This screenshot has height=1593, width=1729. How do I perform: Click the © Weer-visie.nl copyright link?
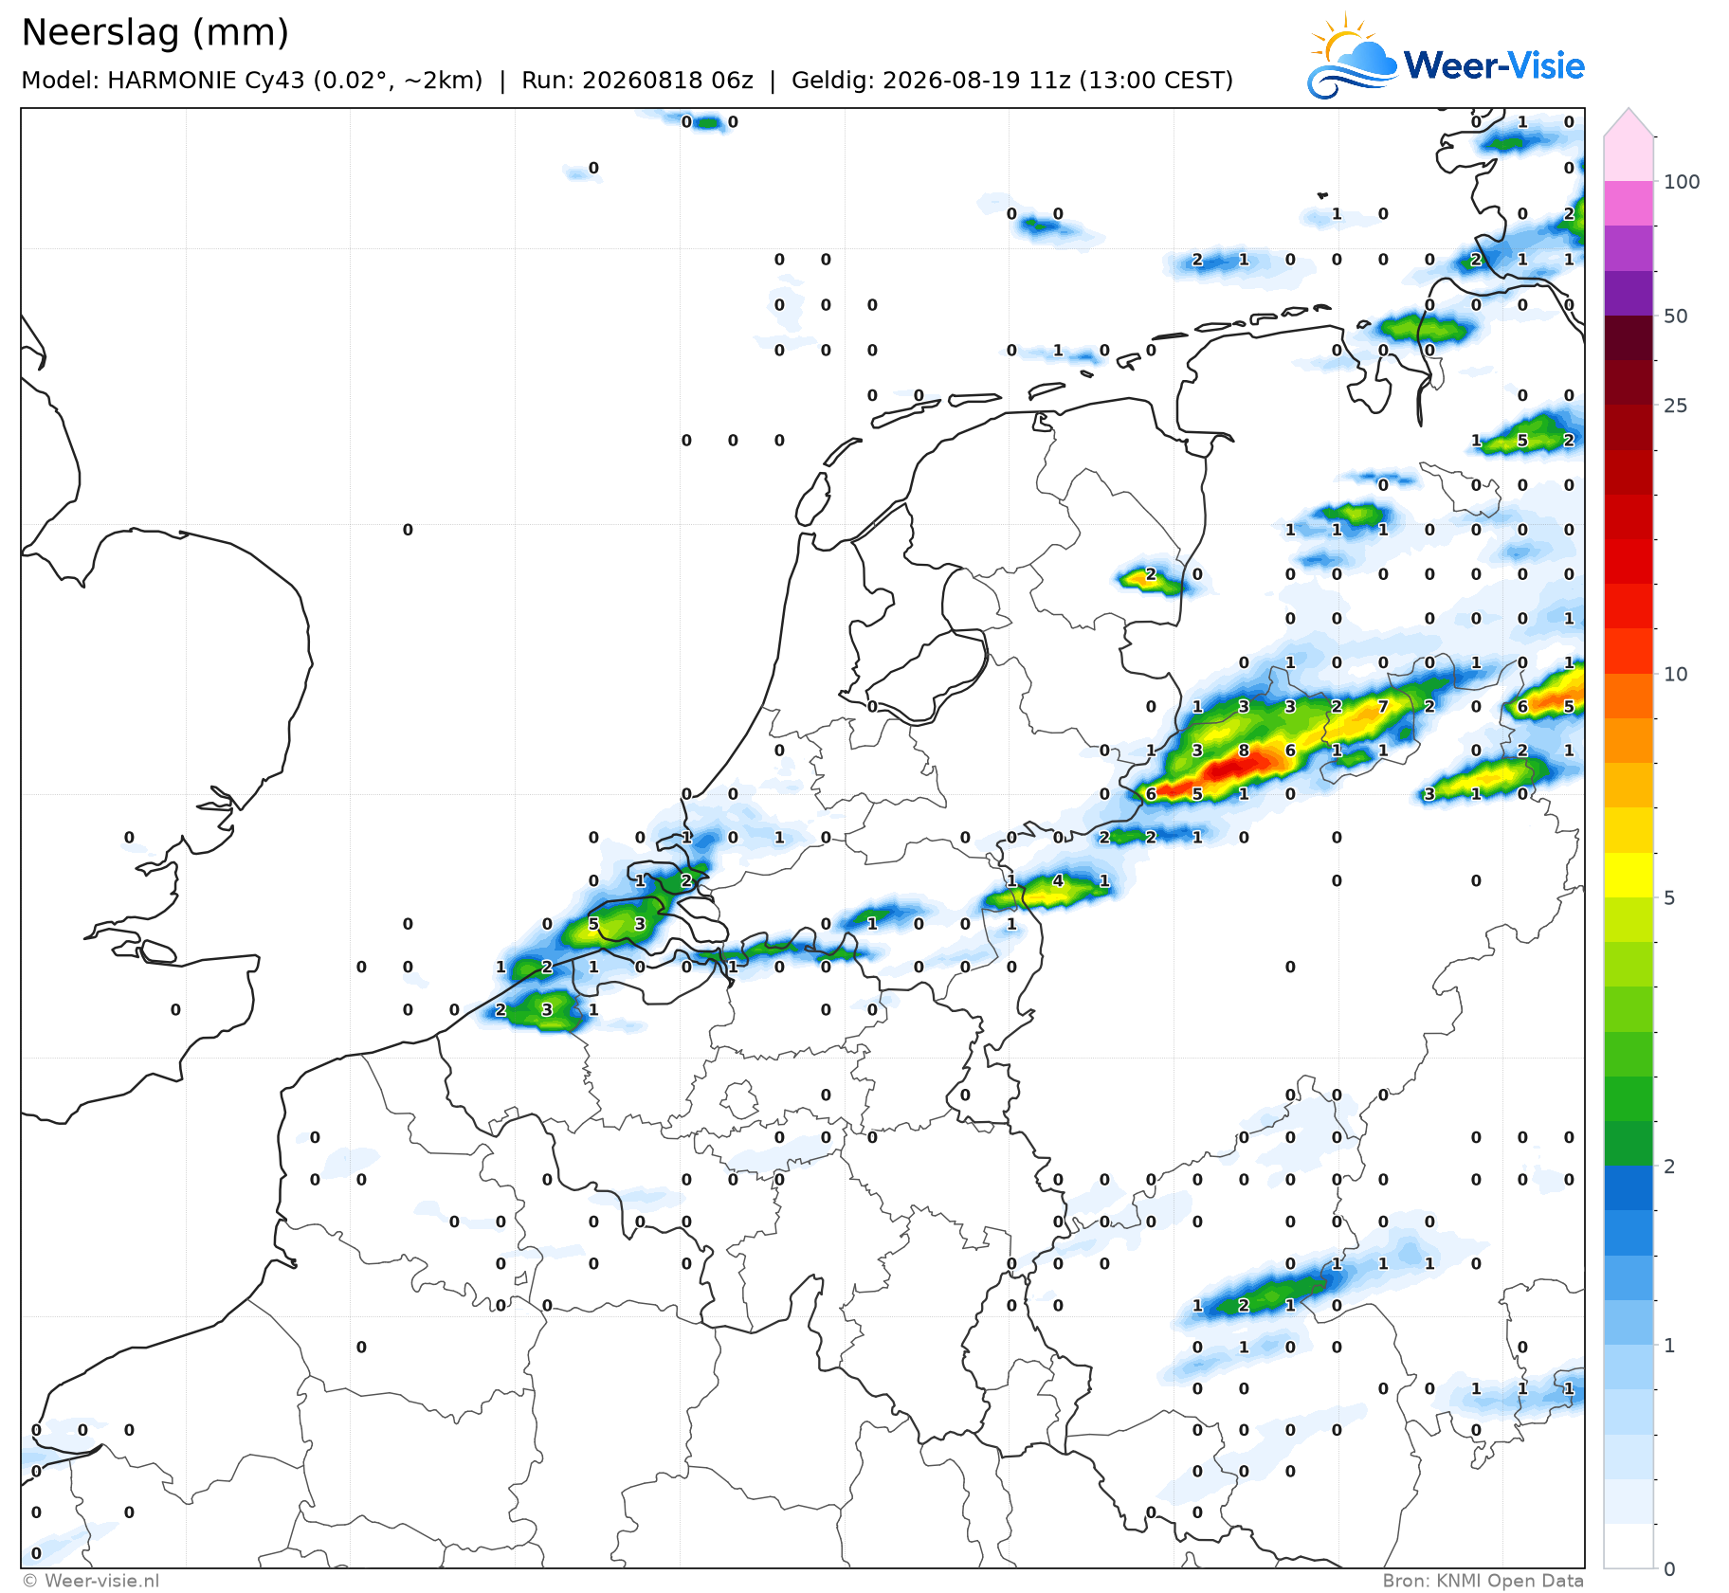click(90, 1581)
